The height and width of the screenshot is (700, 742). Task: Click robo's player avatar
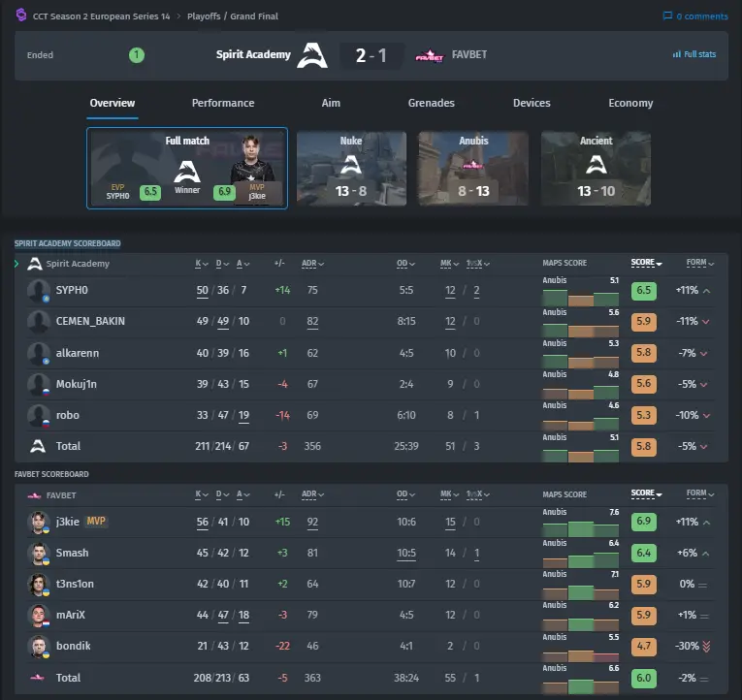39,416
